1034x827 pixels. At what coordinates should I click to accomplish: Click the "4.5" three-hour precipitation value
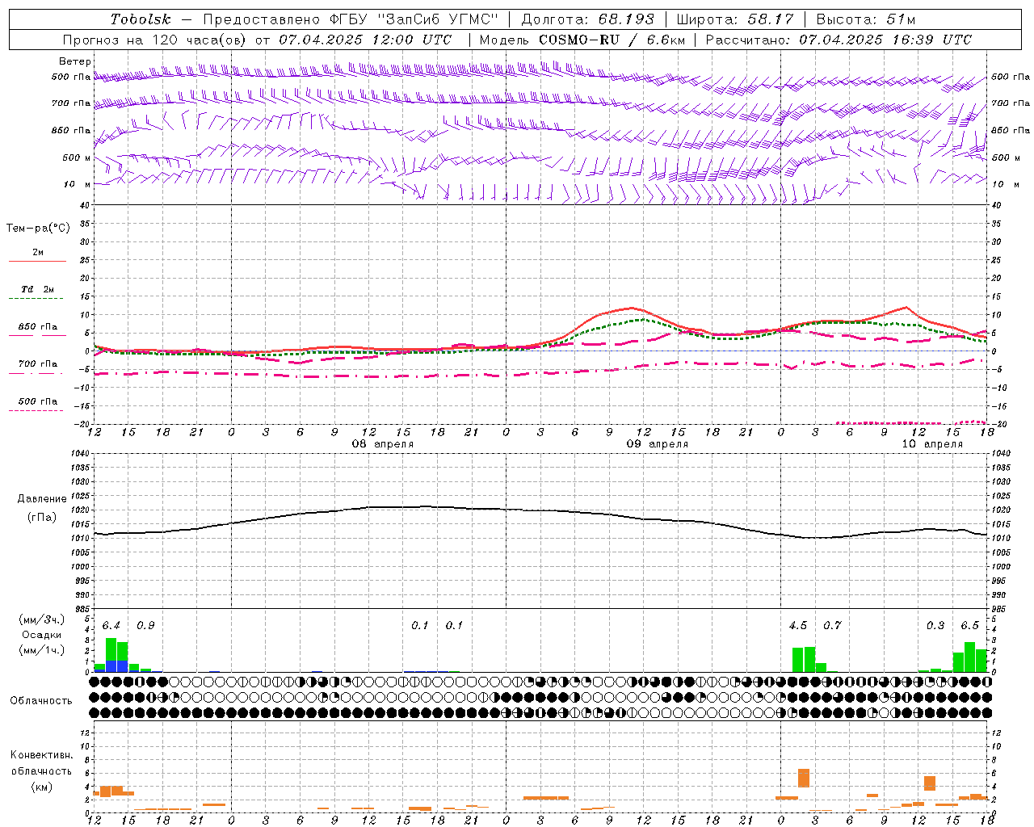point(798,625)
